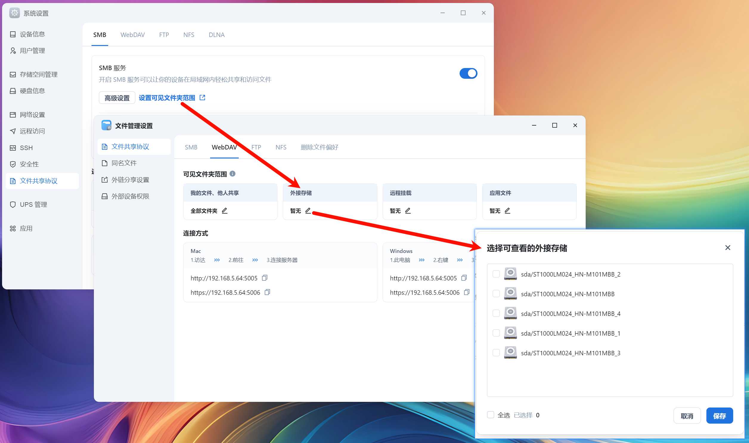
Task: Select the sda/ST1000LM024_HN-M101MBB_4 checkbox
Action: (496, 314)
